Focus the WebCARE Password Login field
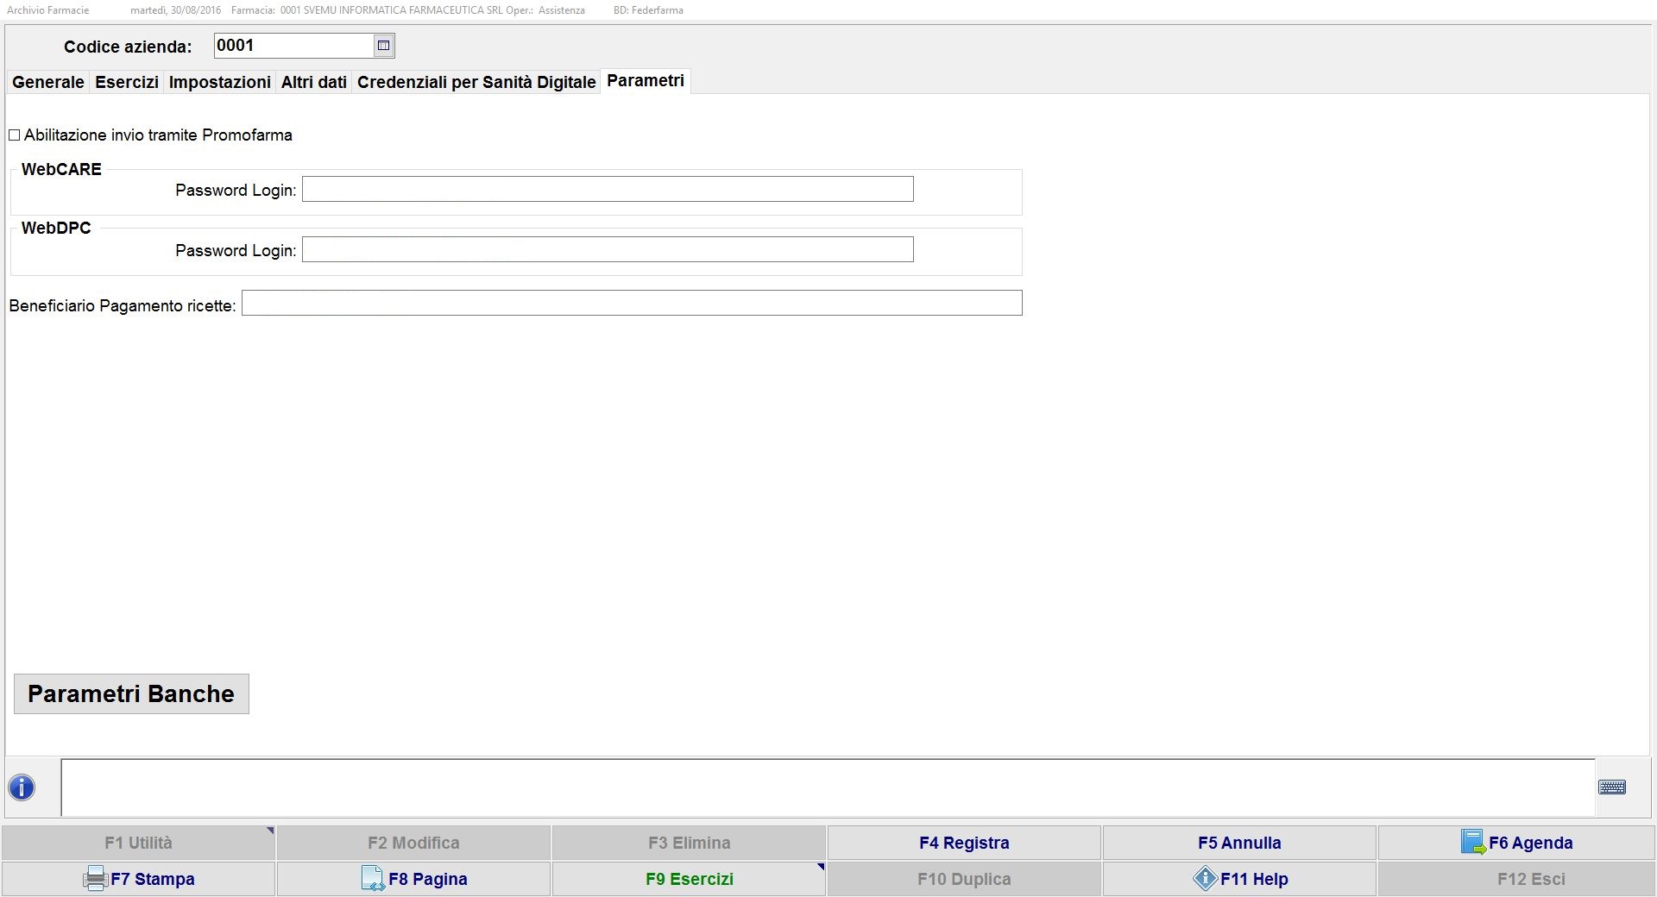1657x897 pixels. click(x=608, y=190)
